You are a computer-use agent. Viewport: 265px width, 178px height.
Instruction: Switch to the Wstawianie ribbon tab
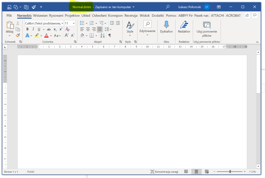[x=40, y=16]
